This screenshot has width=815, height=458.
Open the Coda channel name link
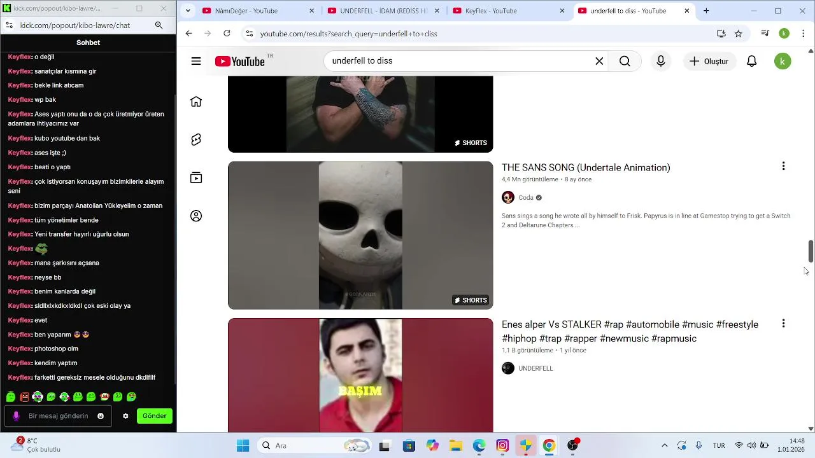coord(526,198)
